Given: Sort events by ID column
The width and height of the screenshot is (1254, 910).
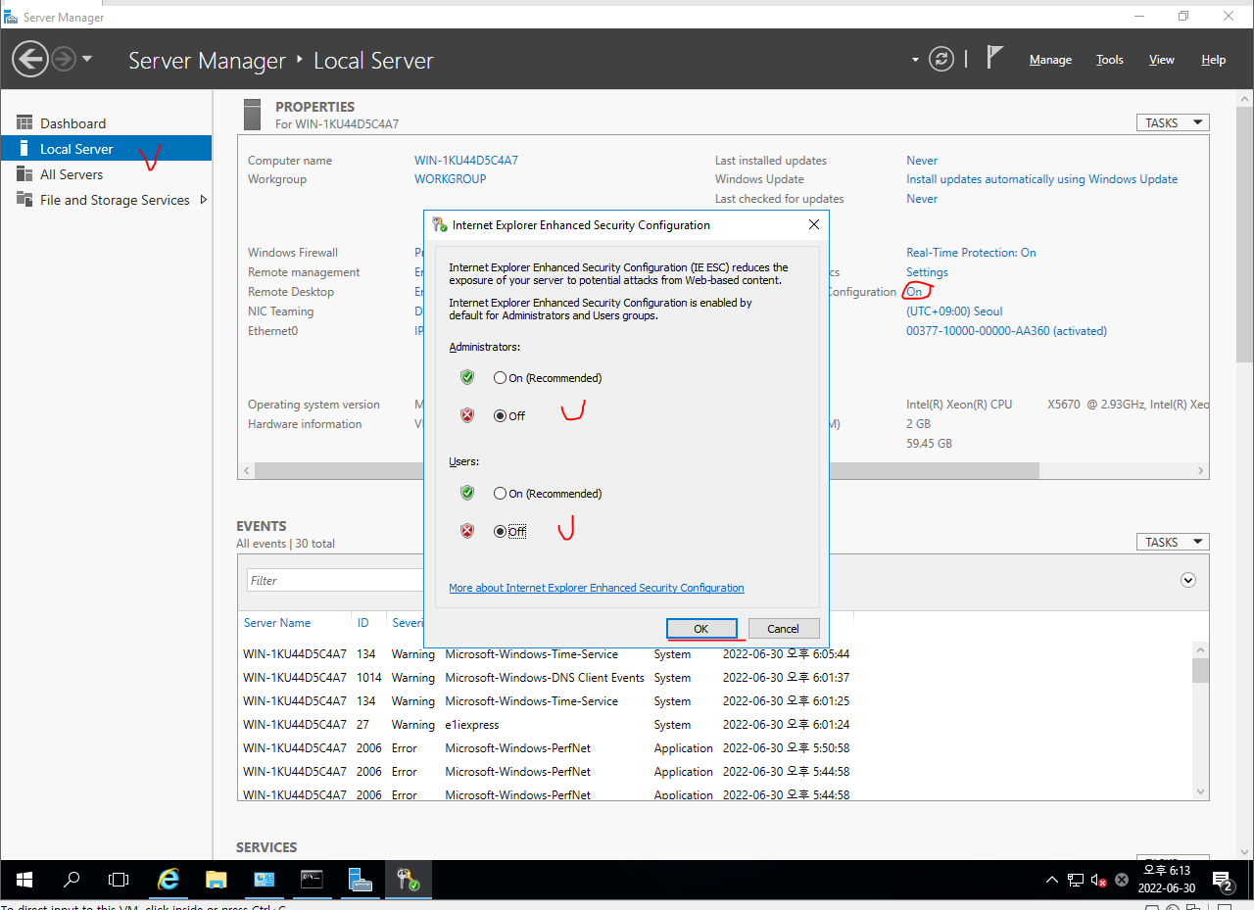Looking at the screenshot, I should click(x=363, y=623).
